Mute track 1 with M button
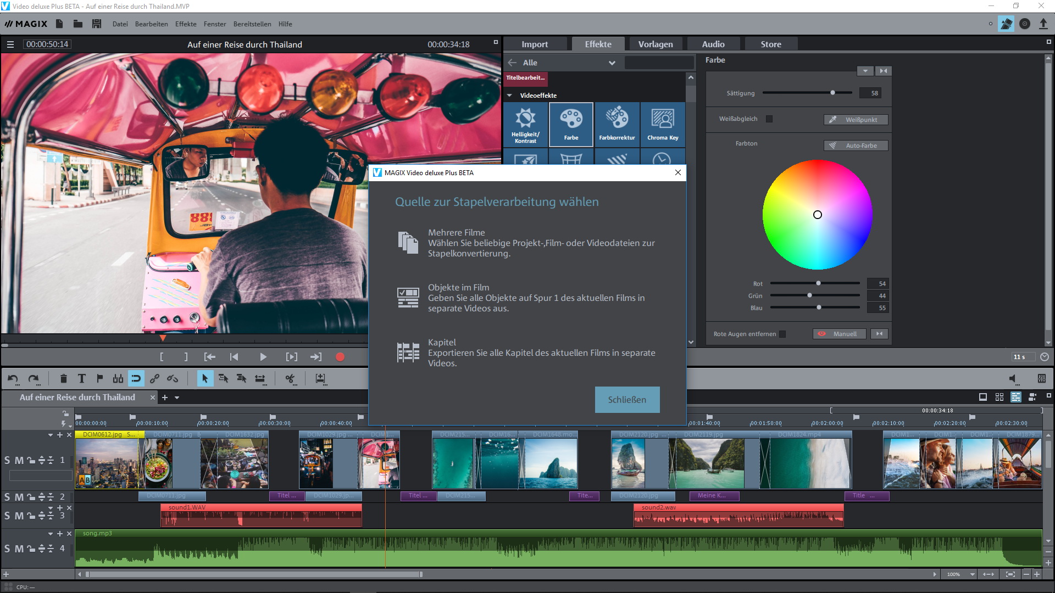1055x593 pixels. tap(19, 460)
